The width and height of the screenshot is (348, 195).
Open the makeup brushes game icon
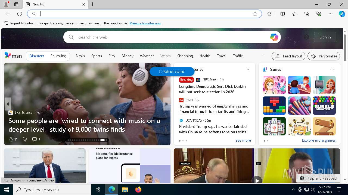click(x=299, y=106)
